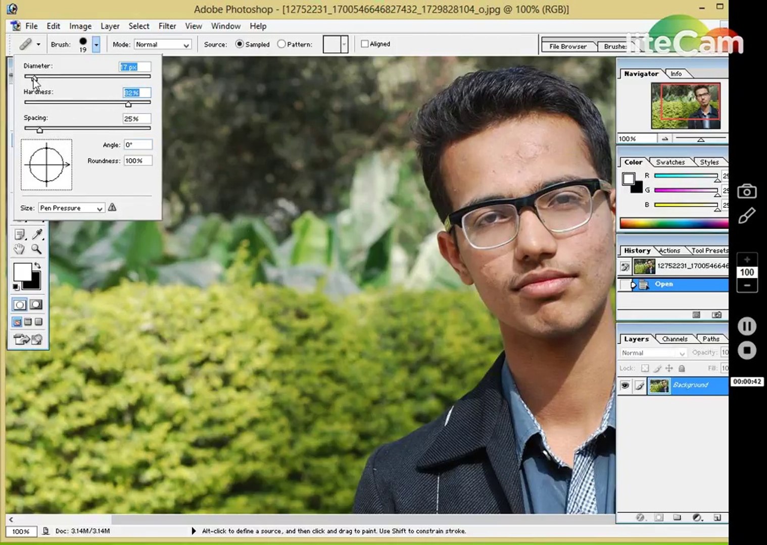Viewport: 767px width, 545px height.
Task: Create new snapshot in History panel
Action: point(716,315)
